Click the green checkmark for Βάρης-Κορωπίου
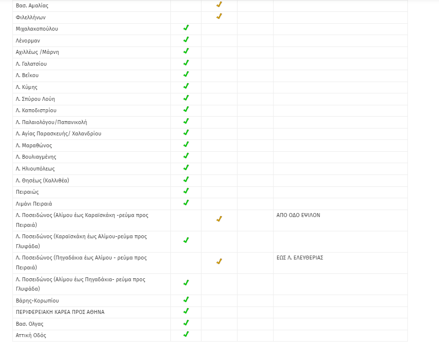The width and height of the screenshot is (439, 349). click(186, 300)
